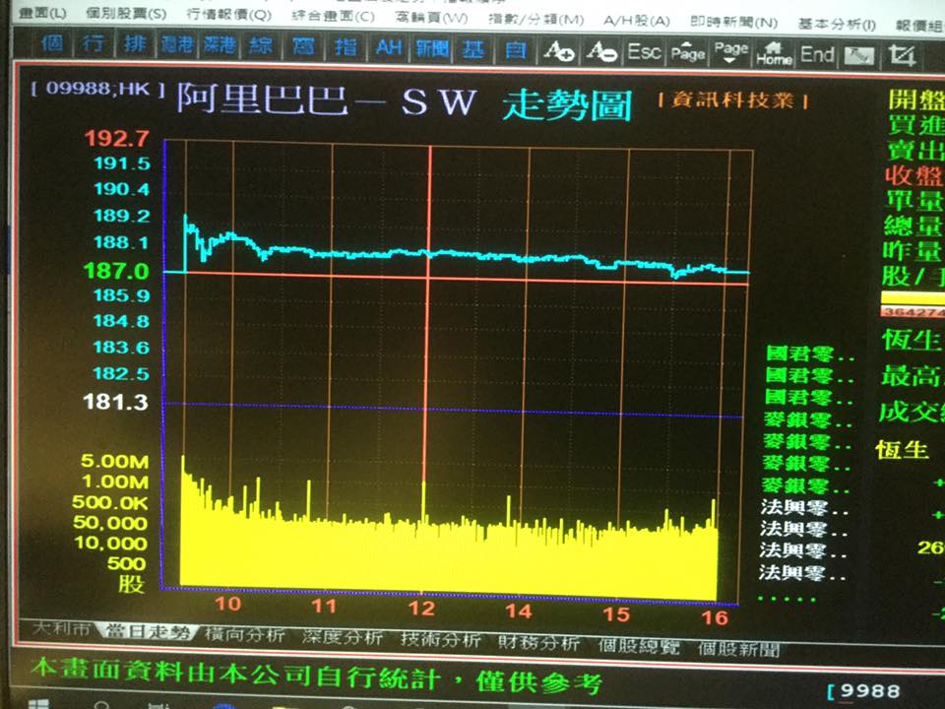Switch to the 財務分析 tab

tap(538, 643)
